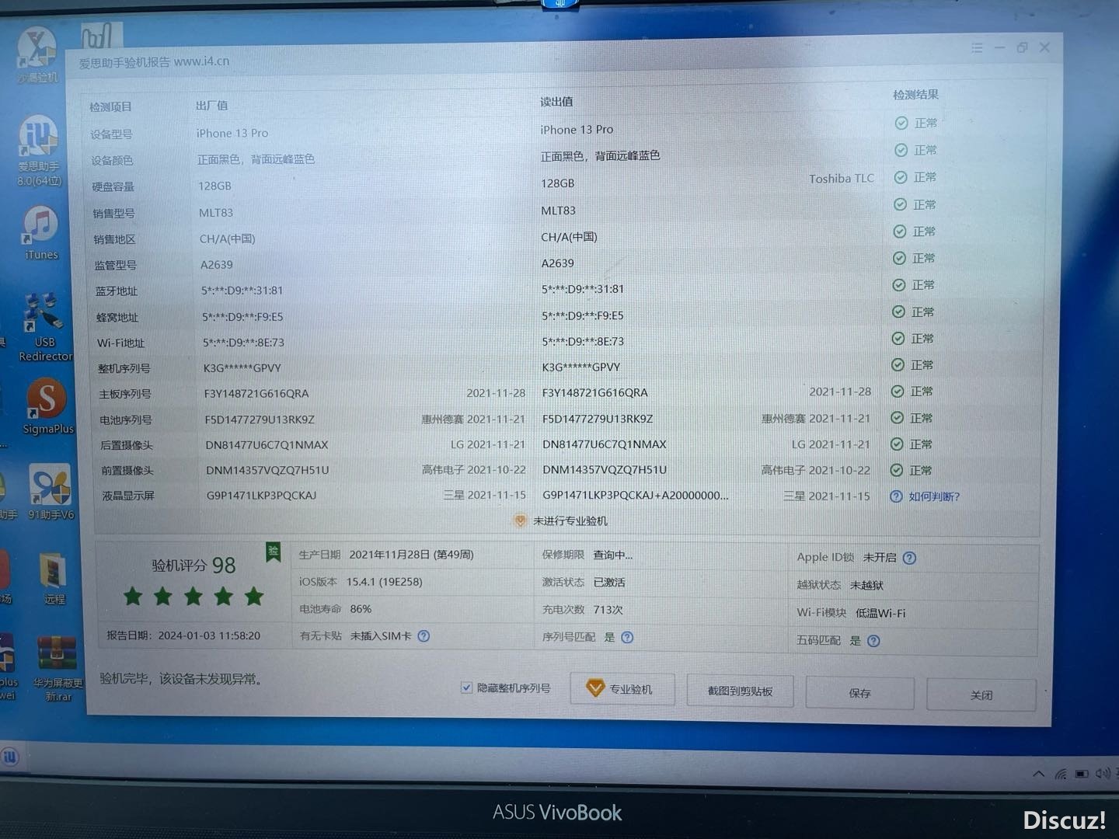Click the iOS版本 value 15.4.1 (19E258)

click(384, 582)
